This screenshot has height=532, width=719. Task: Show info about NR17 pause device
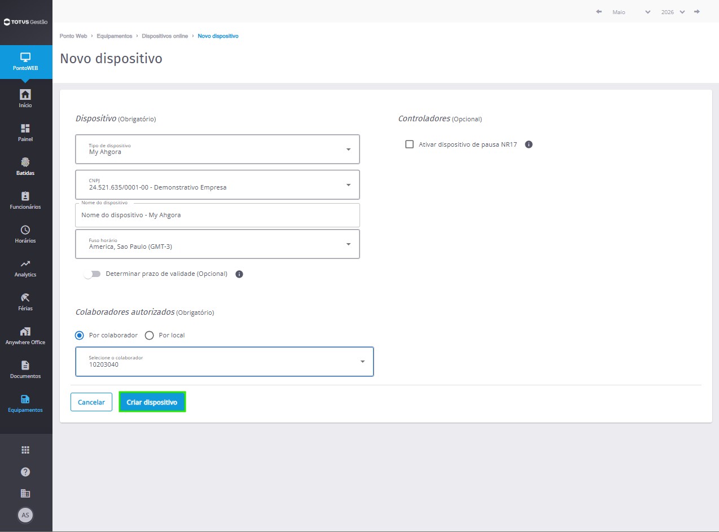pyautogui.click(x=529, y=144)
